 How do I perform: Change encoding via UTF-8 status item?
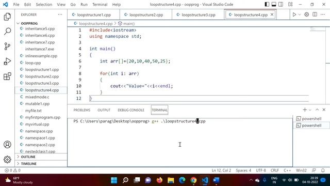pyautogui.click(x=261, y=171)
